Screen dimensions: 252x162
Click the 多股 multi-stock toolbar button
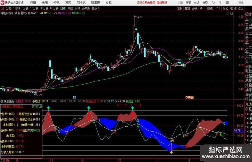coord(195,8)
